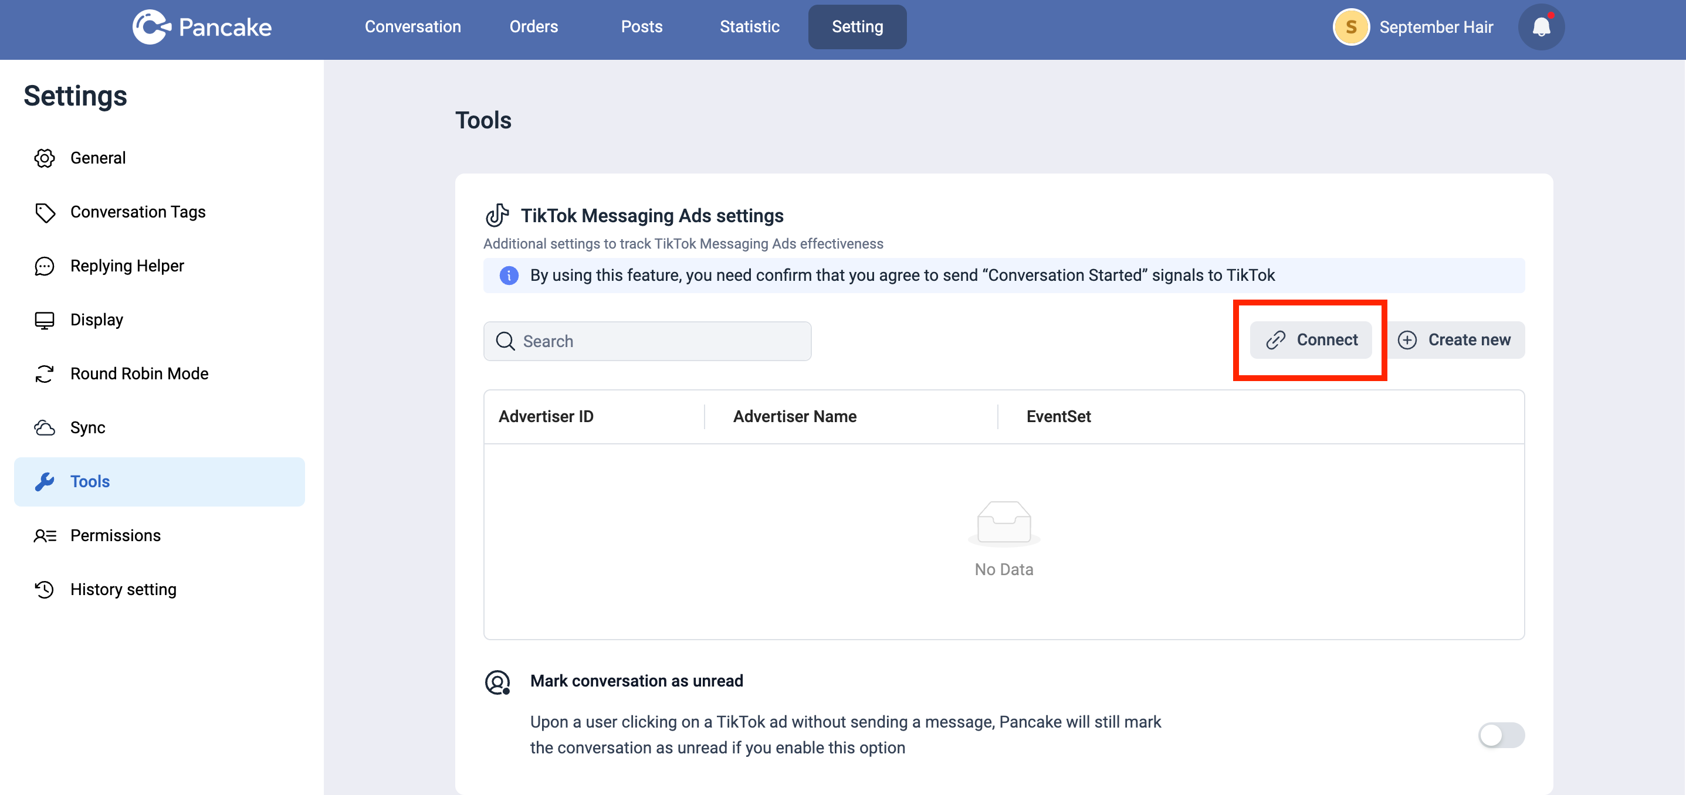The image size is (1686, 795).
Task: Click the Create new button
Action: (x=1454, y=339)
